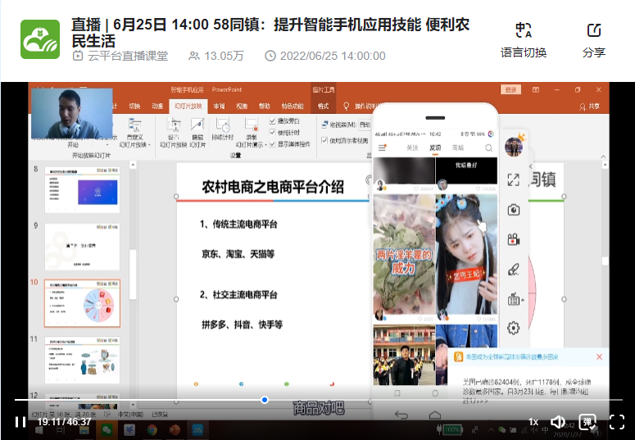Open the 视图 ribbon tab
Viewport: 635px width, 440px height.
coord(242,107)
